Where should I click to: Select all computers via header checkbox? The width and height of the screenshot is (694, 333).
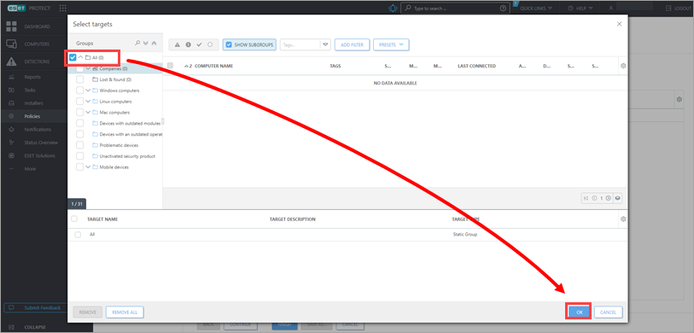click(x=170, y=66)
